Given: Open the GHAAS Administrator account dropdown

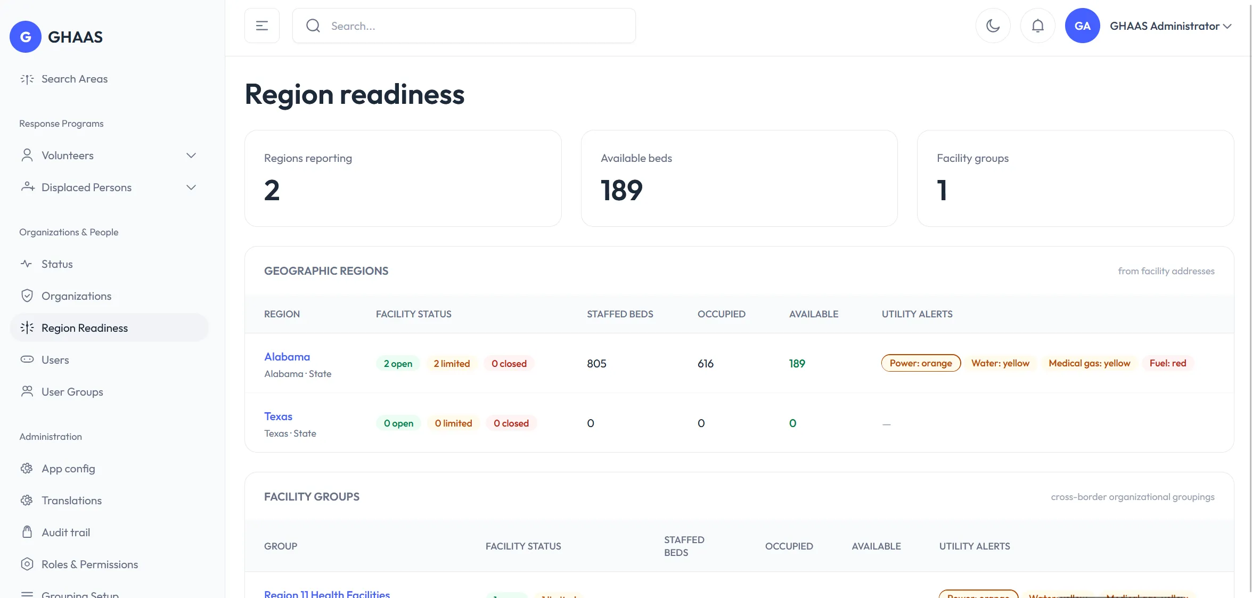Looking at the screenshot, I should point(1171,26).
